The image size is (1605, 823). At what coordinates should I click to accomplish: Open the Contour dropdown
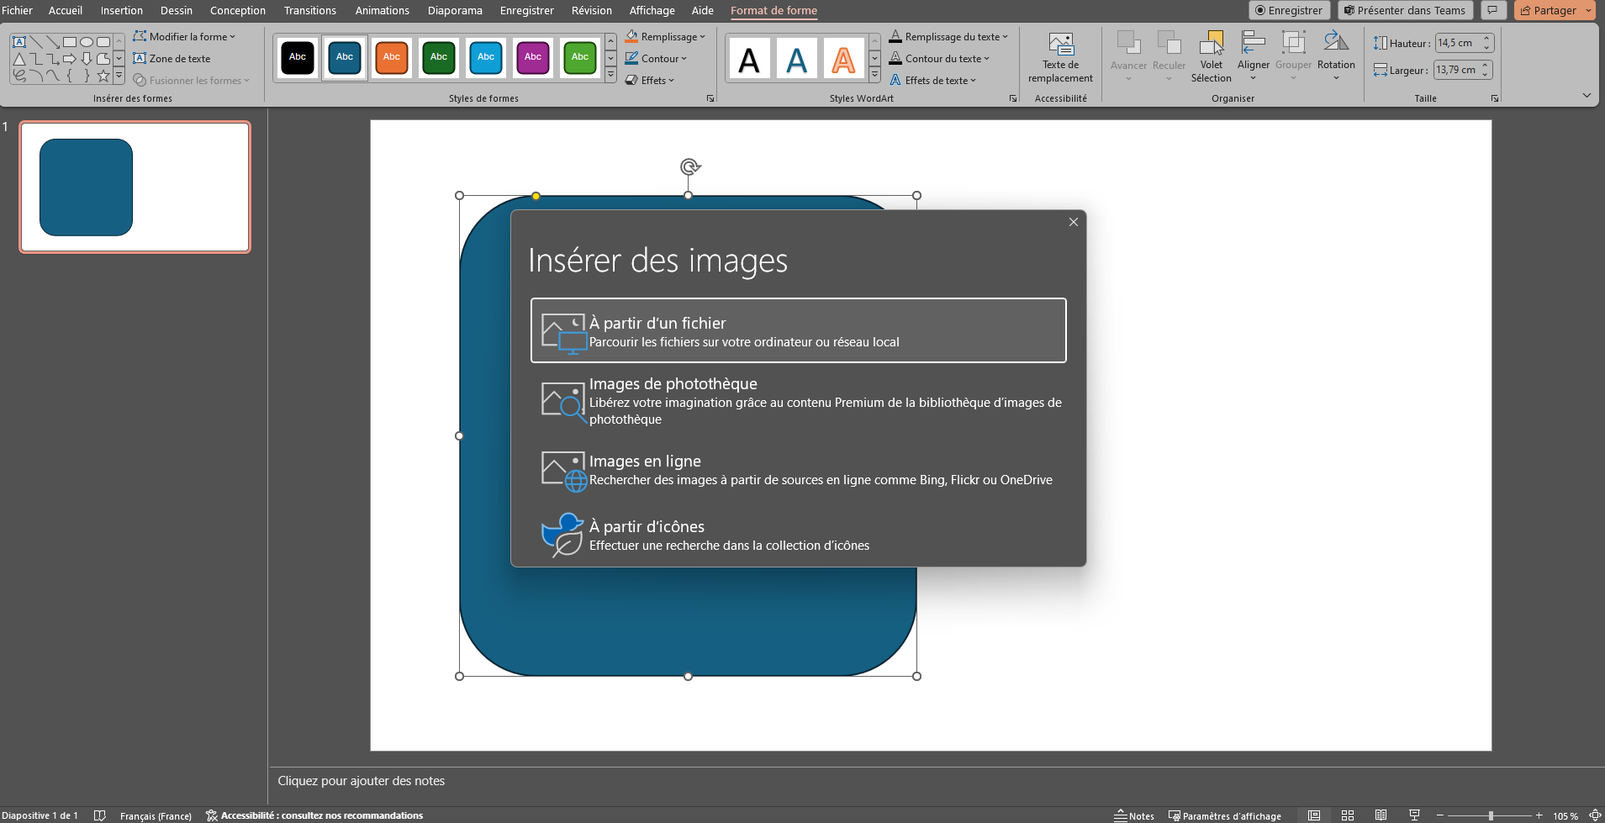[656, 59]
